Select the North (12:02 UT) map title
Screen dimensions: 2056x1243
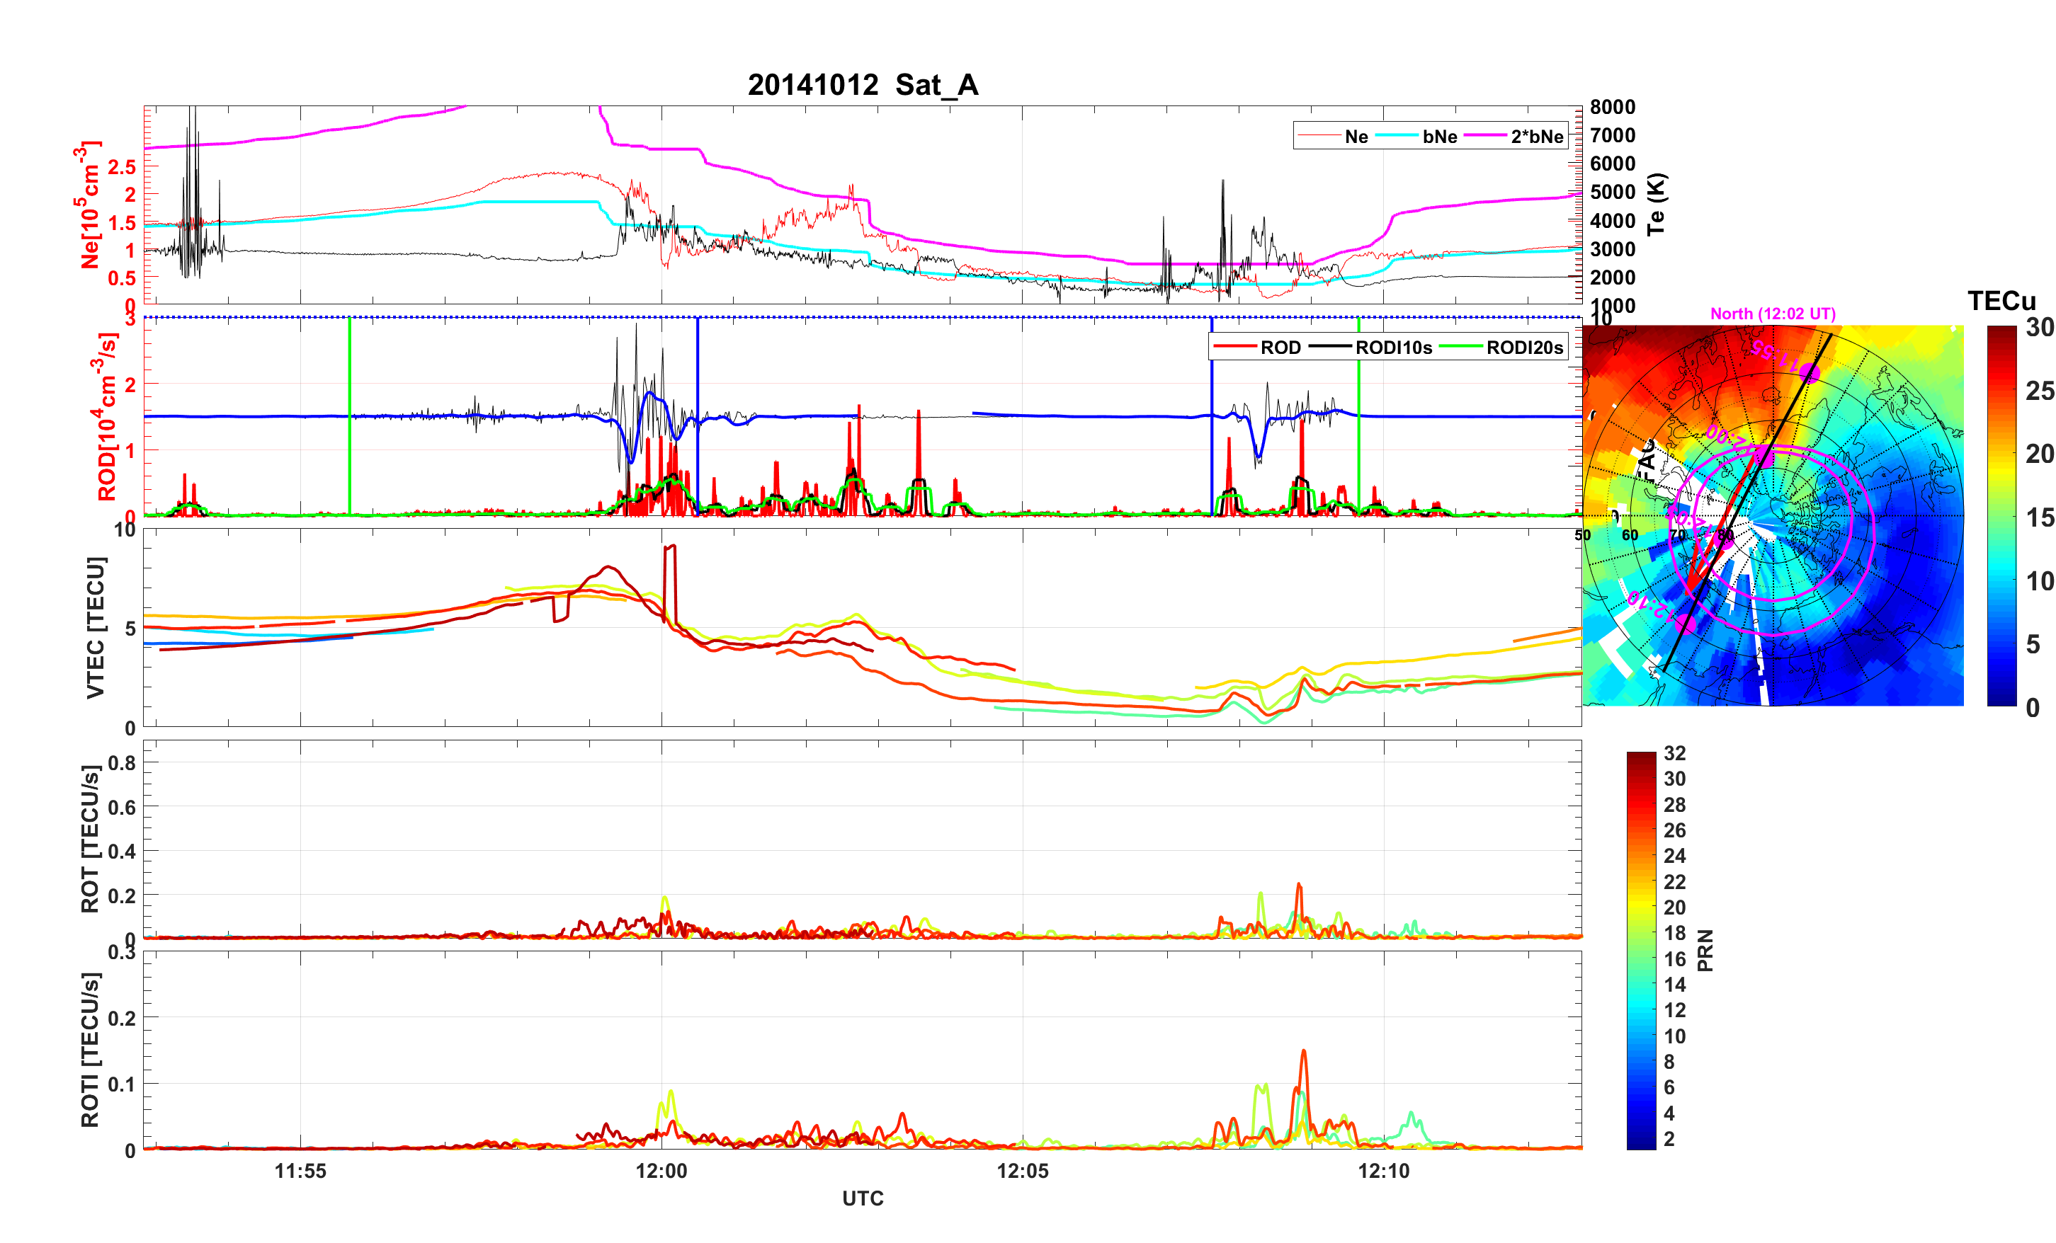[1772, 314]
